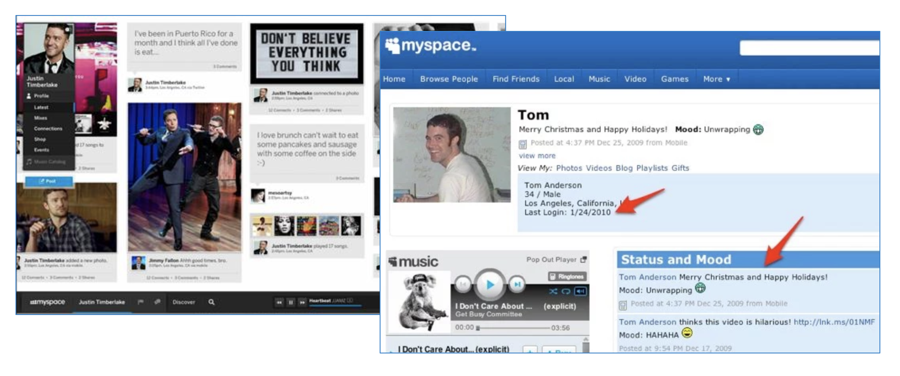The height and width of the screenshot is (376, 900).
Task: Open Discover in bottom bar
Action: [x=184, y=302]
